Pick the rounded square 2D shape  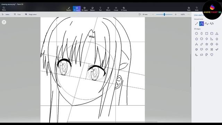(x=212, y=34)
